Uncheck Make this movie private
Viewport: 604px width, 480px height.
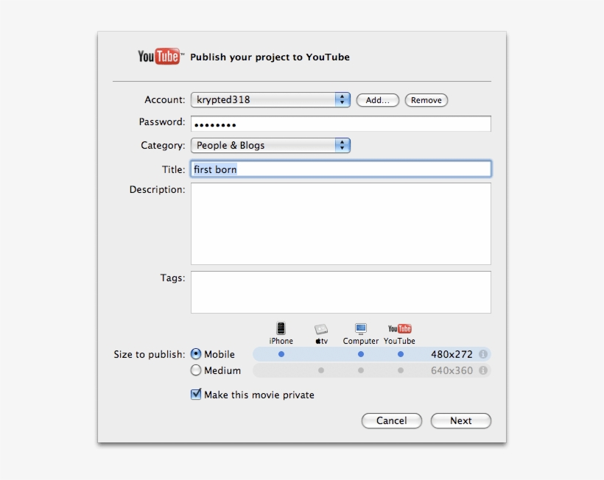(x=195, y=394)
